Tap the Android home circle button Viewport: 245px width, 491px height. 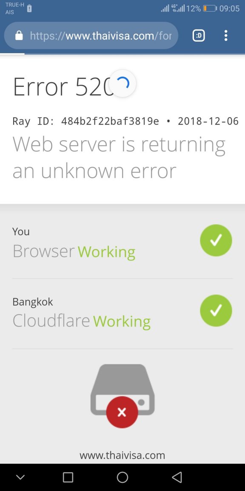pos(122,477)
